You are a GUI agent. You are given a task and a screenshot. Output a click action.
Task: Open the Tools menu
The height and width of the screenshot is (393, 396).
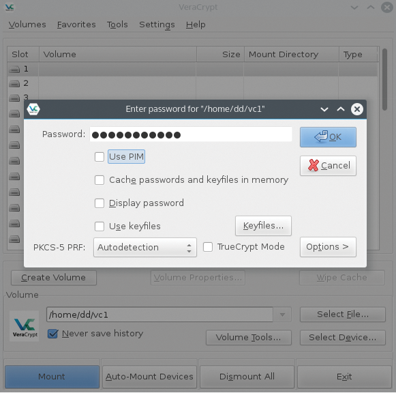tap(117, 25)
